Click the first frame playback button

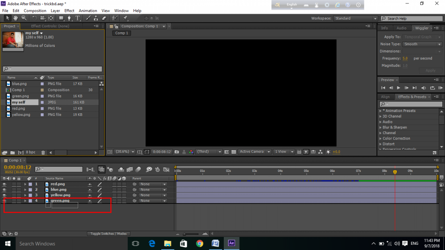coord(383,88)
